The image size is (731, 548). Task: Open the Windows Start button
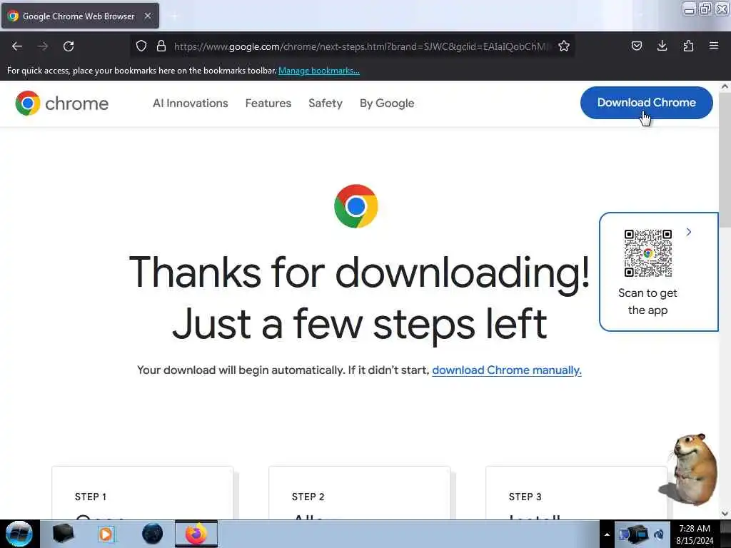point(19,534)
